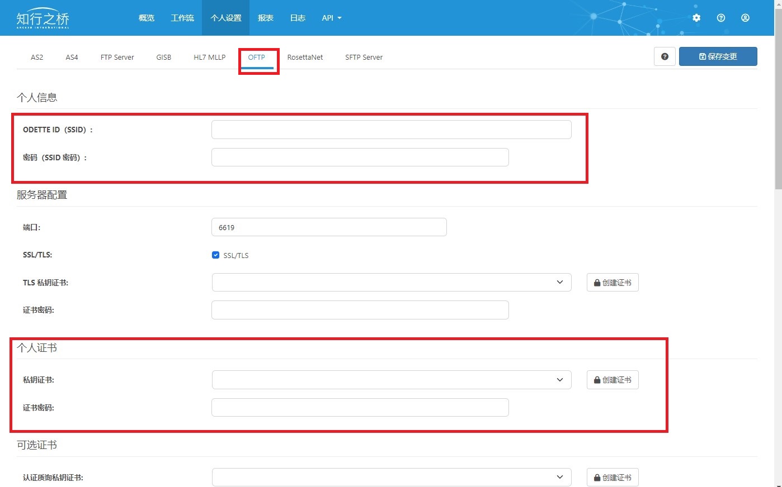The height and width of the screenshot is (487, 782).
Task: Open the settings gear icon in header
Action: coord(696,18)
